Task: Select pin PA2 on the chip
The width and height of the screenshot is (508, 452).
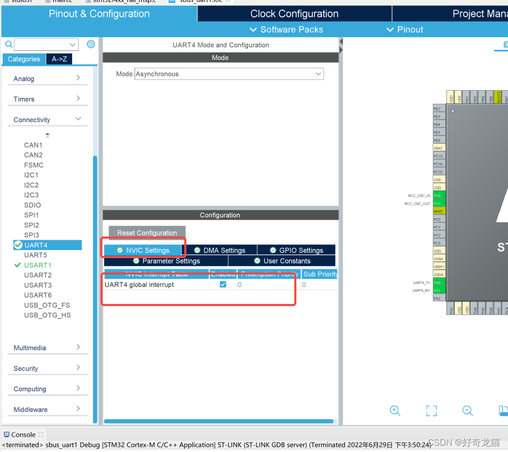Action: click(439, 298)
